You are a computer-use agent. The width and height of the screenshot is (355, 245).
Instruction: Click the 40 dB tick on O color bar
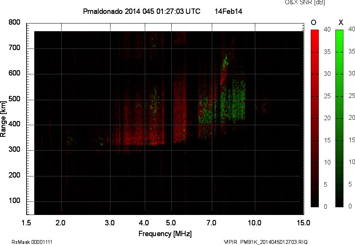tap(327, 29)
